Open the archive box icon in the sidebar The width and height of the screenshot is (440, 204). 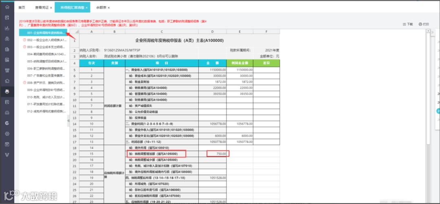point(7,70)
